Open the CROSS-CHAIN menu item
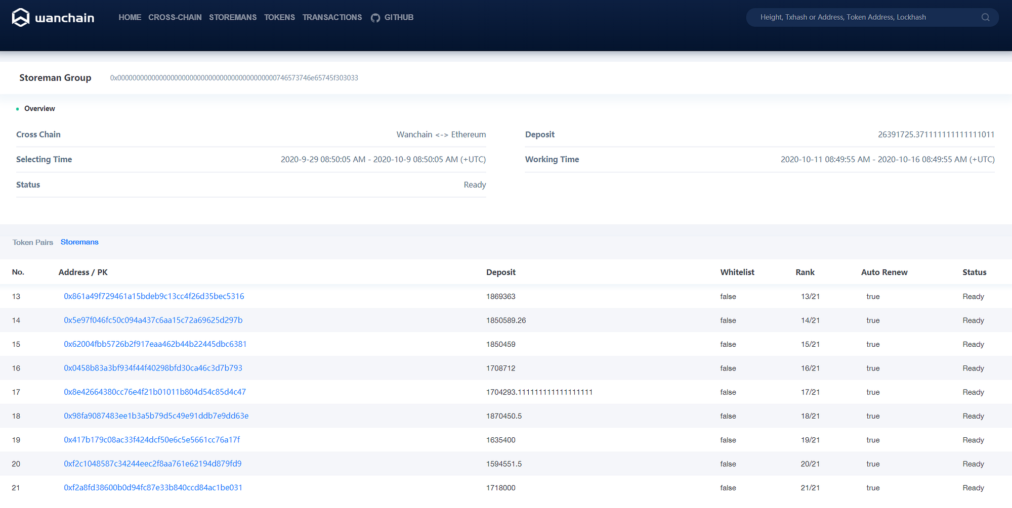This screenshot has width=1012, height=508. click(175, 17)
